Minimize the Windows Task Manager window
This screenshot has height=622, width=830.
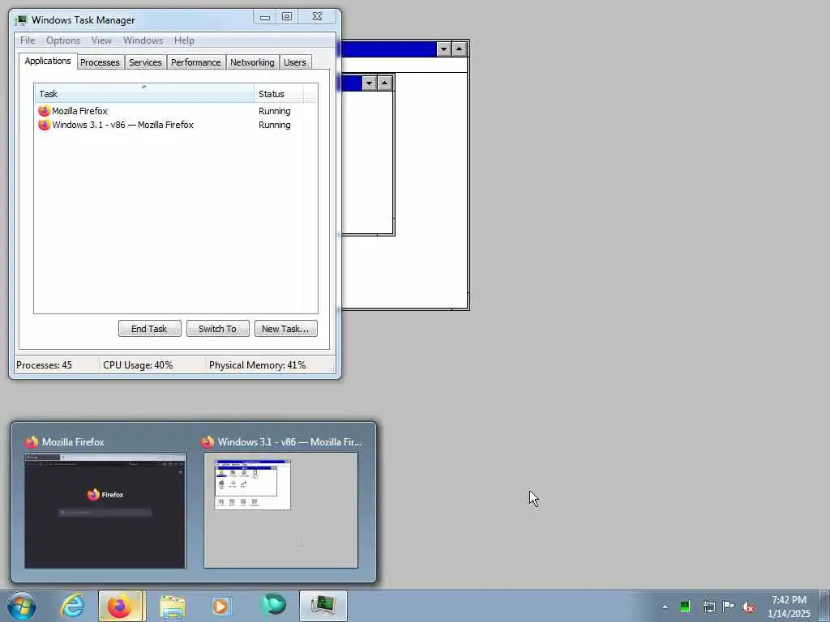[x=265, y=17]
